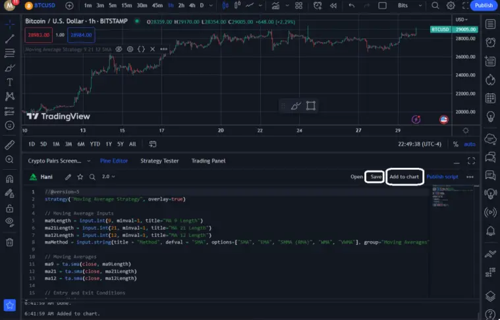Open the alerts clock icon
The height and width of the screenshot is (320, 500).
490,42
